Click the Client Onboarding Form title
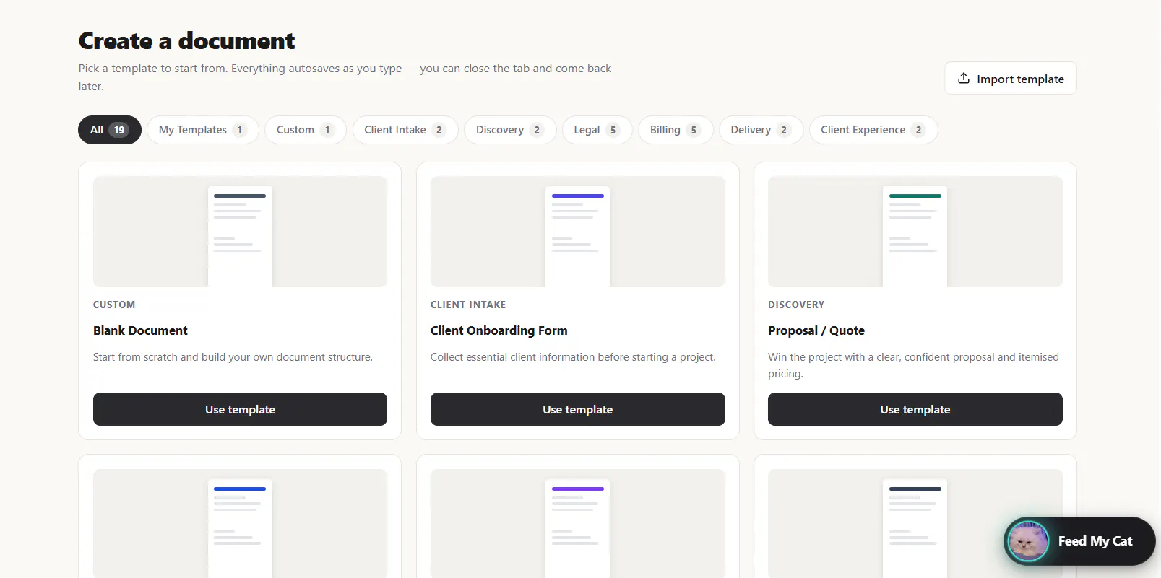 [x=499, y=330]
